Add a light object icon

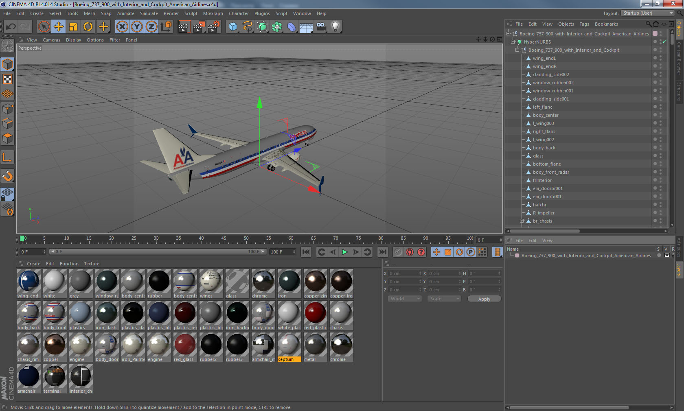click(x=335, y=27)
